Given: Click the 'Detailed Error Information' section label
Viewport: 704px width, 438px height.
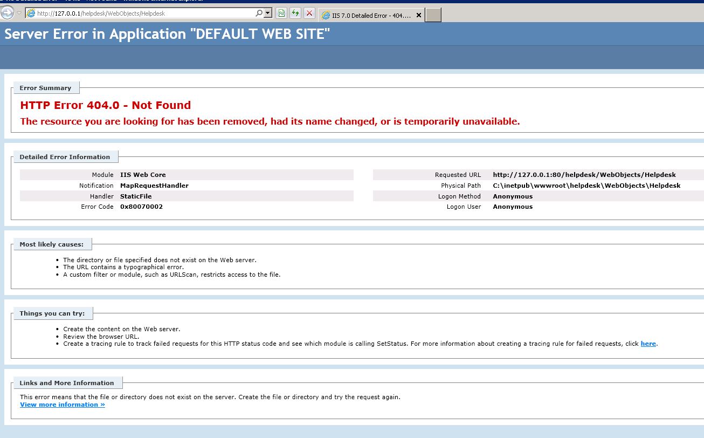Looking at the screenshot, I should [65, 157].
